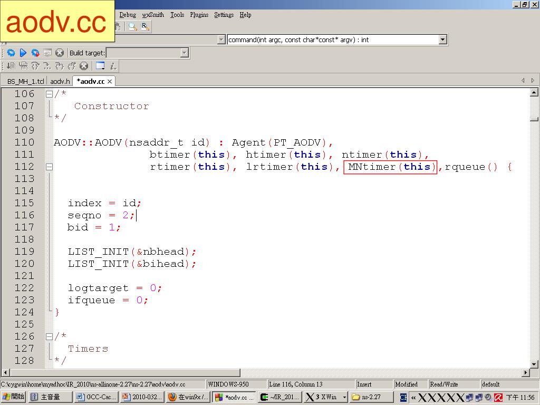The height and width of the screenshot is (405, 540).
Task: Click the Abort build icon
Action: [60, 53]
